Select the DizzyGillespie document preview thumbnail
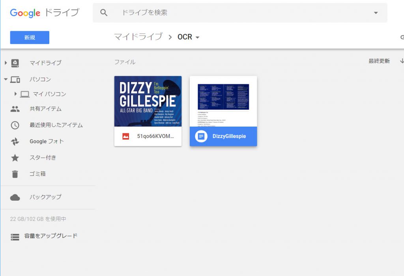 coord(223,101)
